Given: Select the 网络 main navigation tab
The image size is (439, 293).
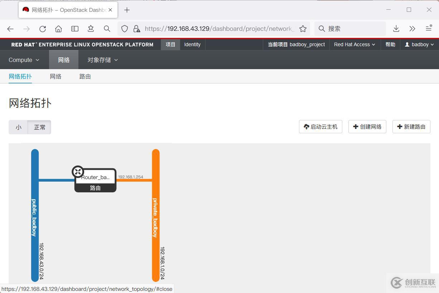Looking at the screenshot, I should (64, 60).
